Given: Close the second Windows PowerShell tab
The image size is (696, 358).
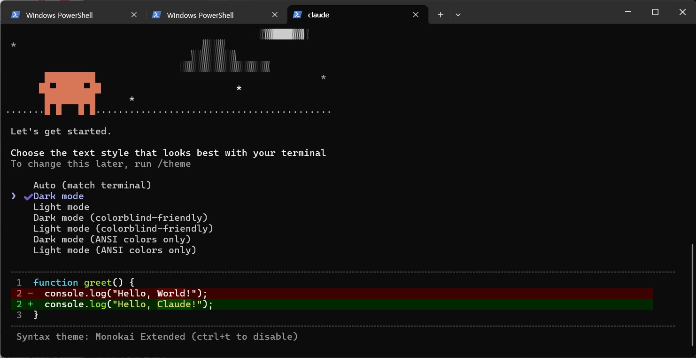Looking at the screenshot, I should coord(275,15).
